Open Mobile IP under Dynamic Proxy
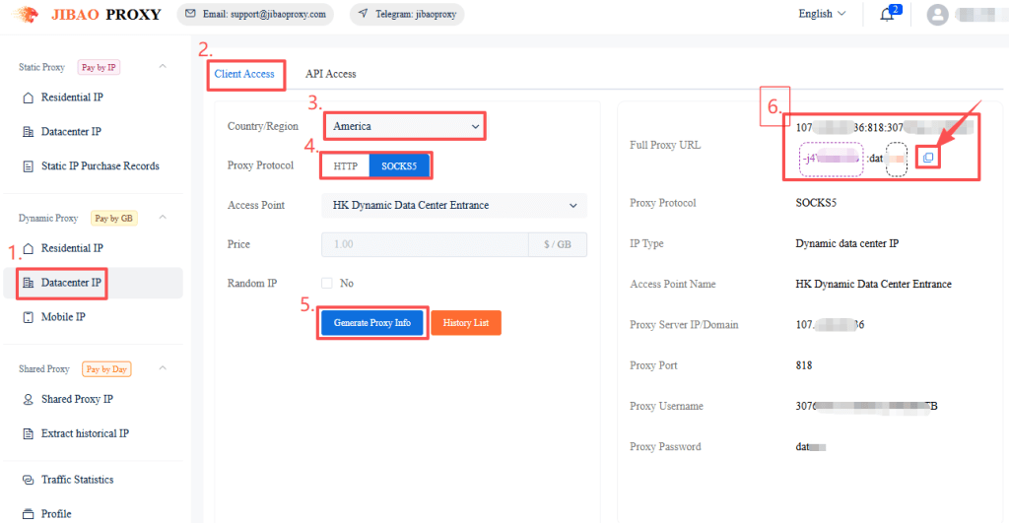This screenshot has width=1009, height=523. (63, 317)
